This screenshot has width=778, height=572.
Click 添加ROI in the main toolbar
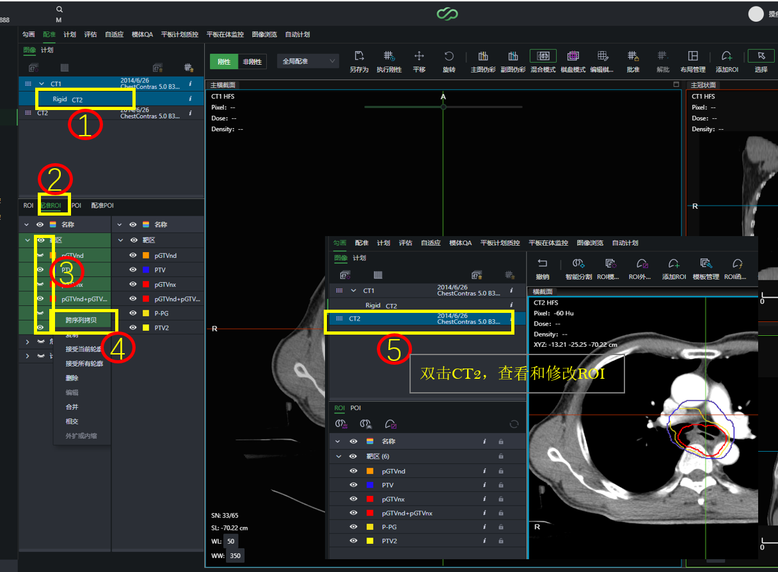coord(727,56)
